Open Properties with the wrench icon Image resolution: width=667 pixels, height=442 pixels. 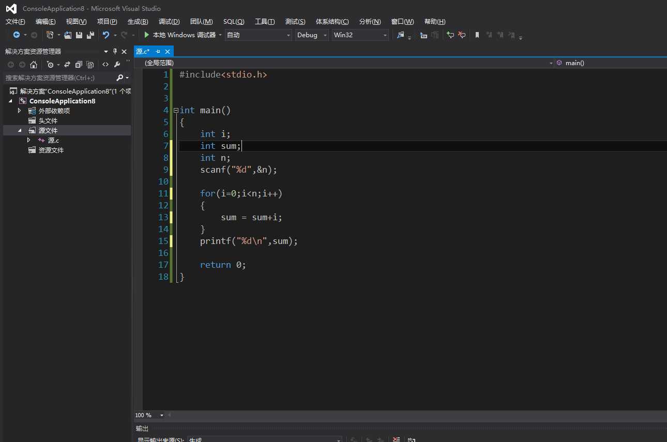[117, 65]
